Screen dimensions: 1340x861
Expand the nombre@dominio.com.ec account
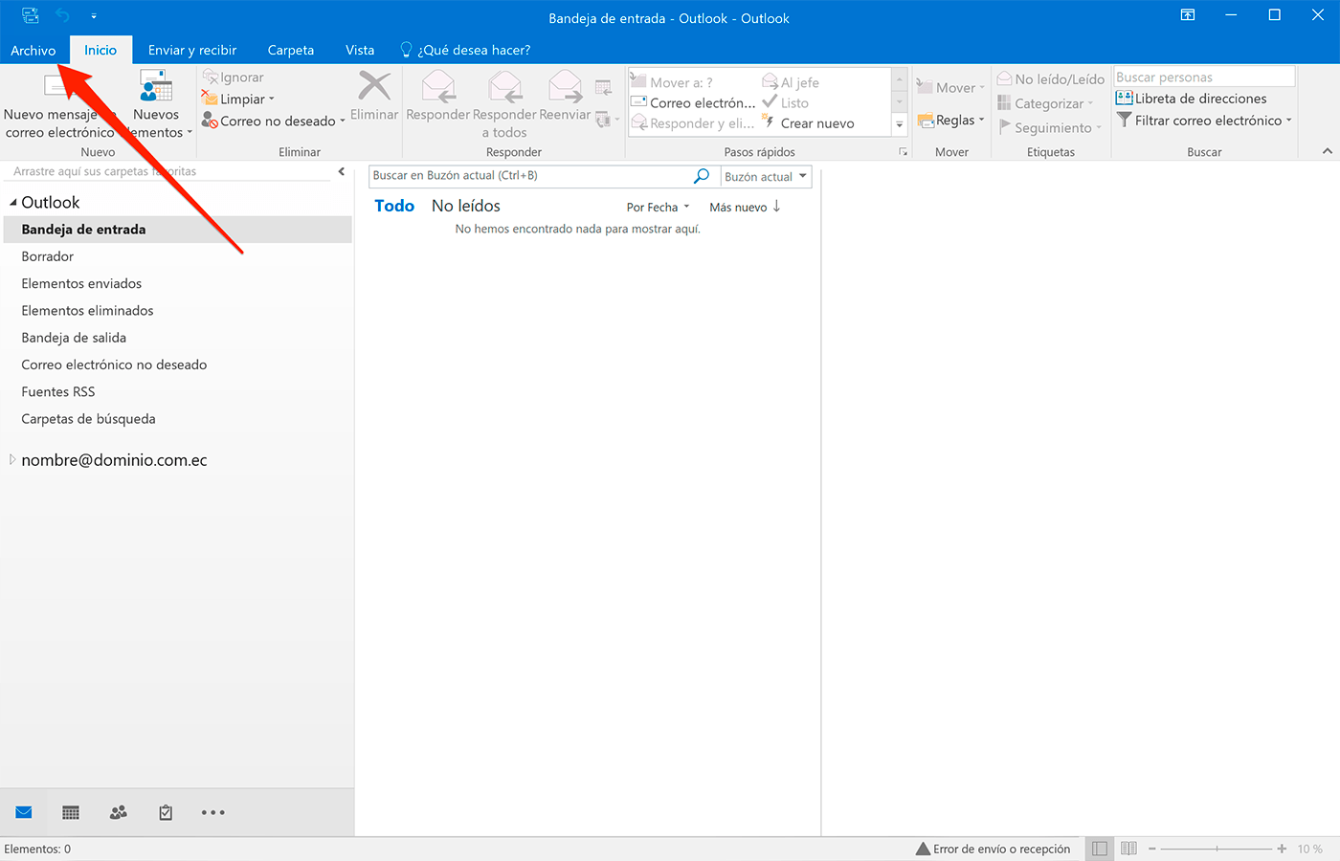tap(11, 459)
